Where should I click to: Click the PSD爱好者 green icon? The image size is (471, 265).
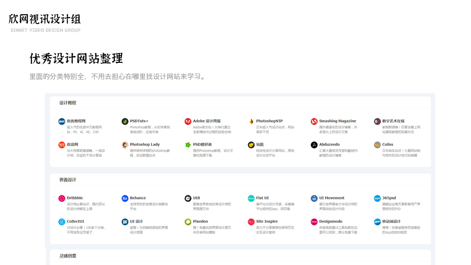[188, 145]
